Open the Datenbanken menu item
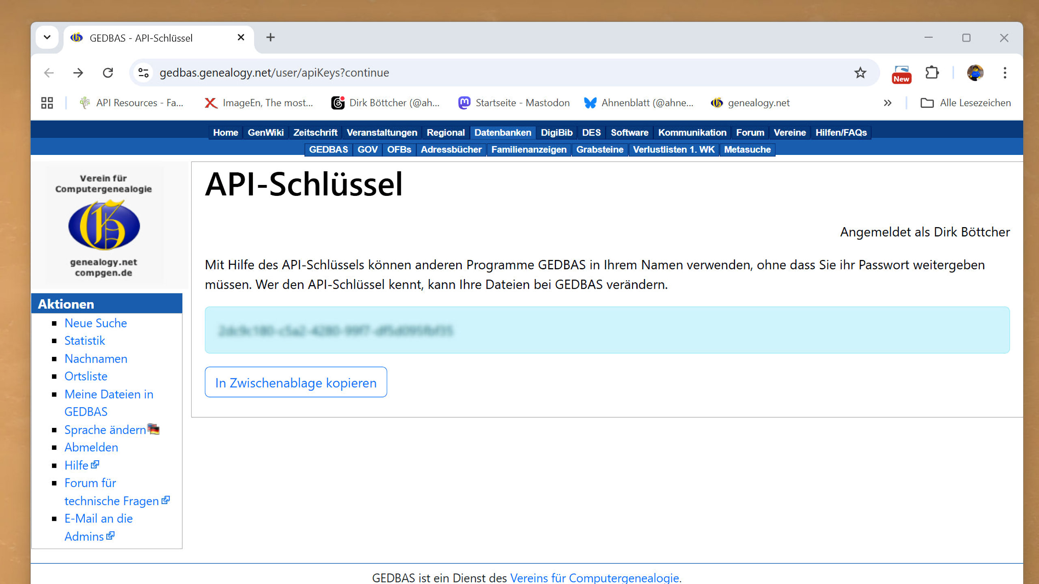This screenshot has width=1039, height=584. tap(502, 133)
